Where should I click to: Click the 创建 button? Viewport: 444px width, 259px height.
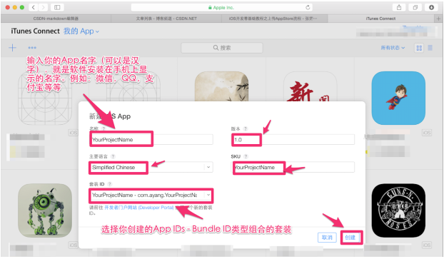pos(350,237)
